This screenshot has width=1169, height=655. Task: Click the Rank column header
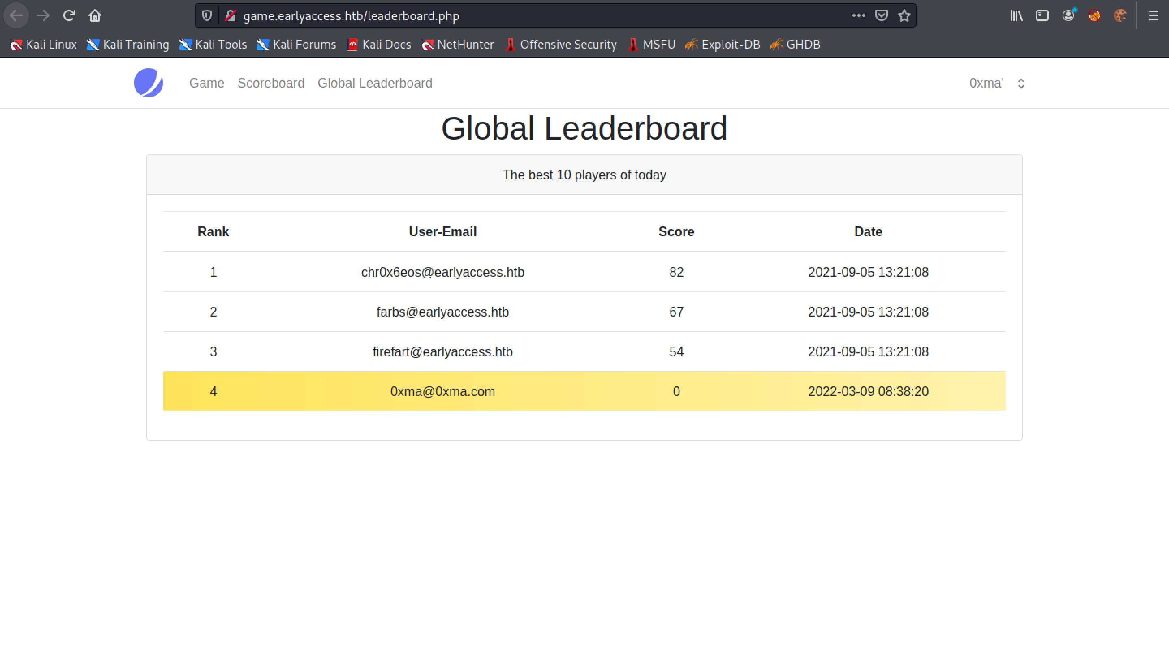(213, 232)
